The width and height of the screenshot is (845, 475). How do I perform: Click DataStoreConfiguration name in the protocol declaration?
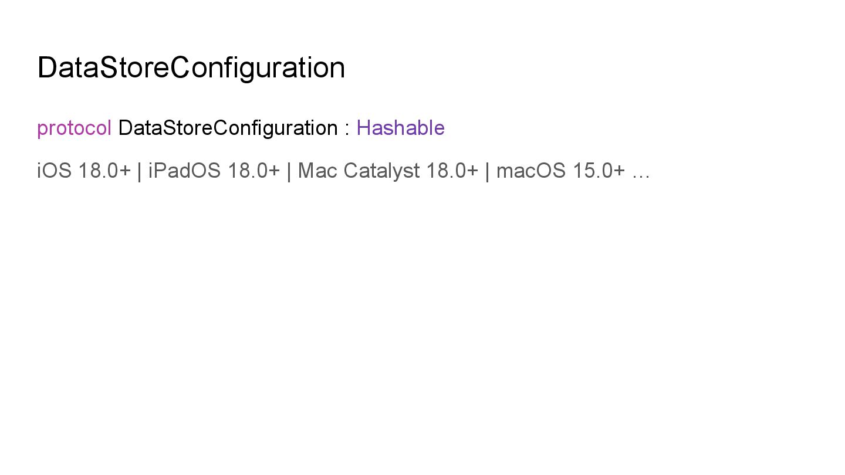[228, 128]
